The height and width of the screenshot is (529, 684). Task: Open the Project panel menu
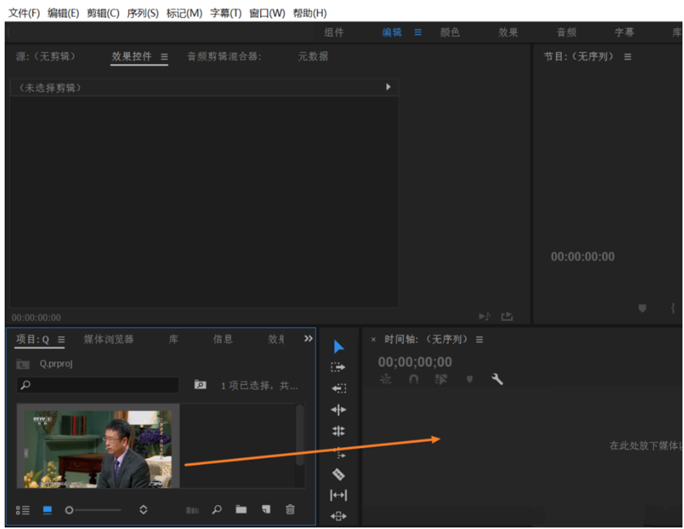[x=60, y=339]
